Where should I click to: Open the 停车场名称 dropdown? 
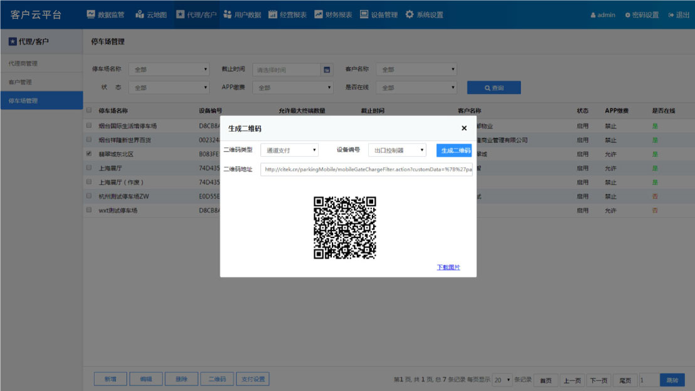click(169, 69)
